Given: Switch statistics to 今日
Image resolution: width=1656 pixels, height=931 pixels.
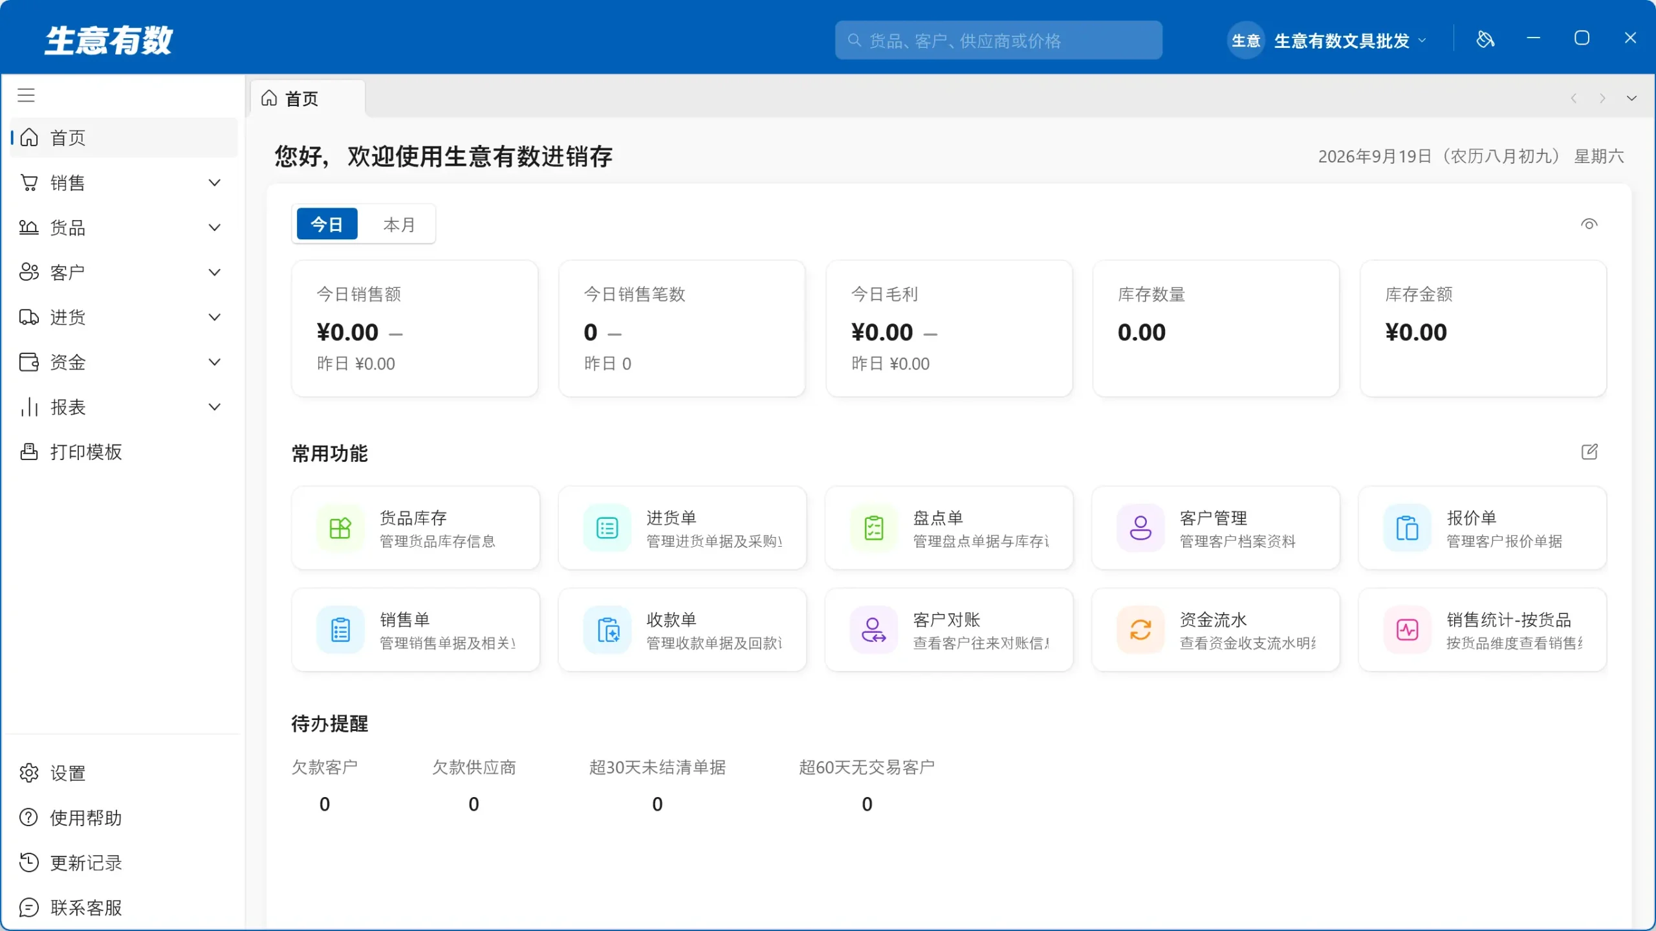Looking at the screenshot, I should pos(327,225).
